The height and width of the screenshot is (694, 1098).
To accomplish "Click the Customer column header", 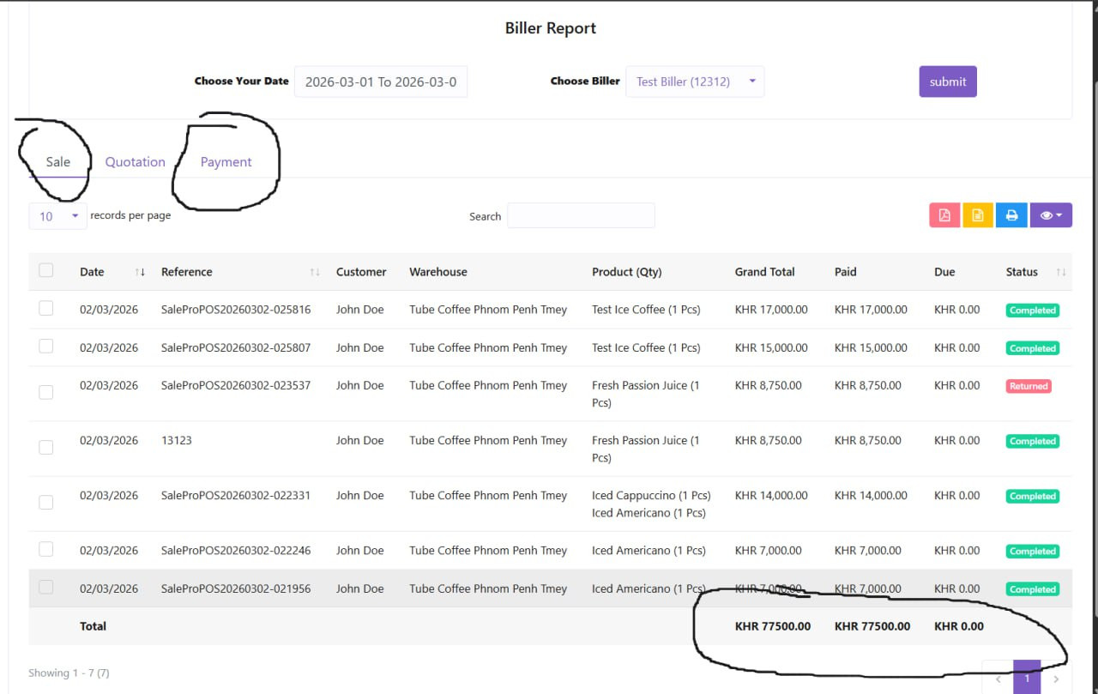I will [361, 272].
